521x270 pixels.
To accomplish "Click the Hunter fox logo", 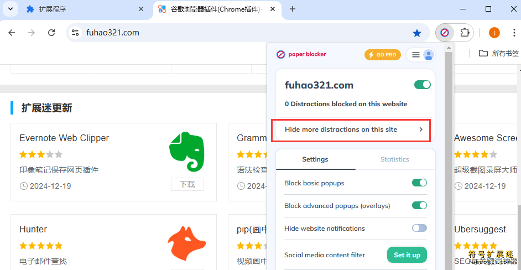I will (x=186, y=244).
